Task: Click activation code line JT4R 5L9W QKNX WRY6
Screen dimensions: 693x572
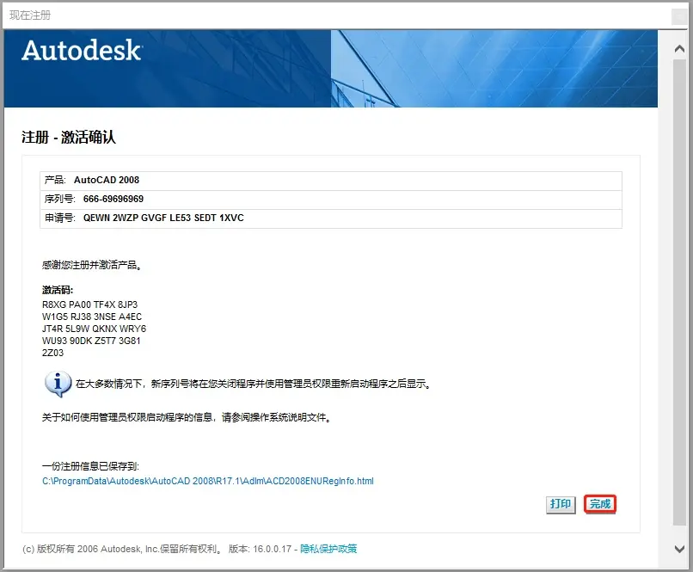Action: tap(94, 329)
